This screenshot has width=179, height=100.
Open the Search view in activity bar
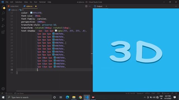pos(3,13)
